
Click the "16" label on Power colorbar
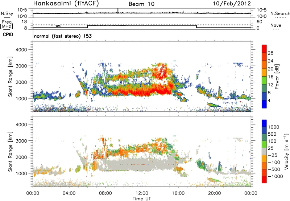[x=270, y=77]
